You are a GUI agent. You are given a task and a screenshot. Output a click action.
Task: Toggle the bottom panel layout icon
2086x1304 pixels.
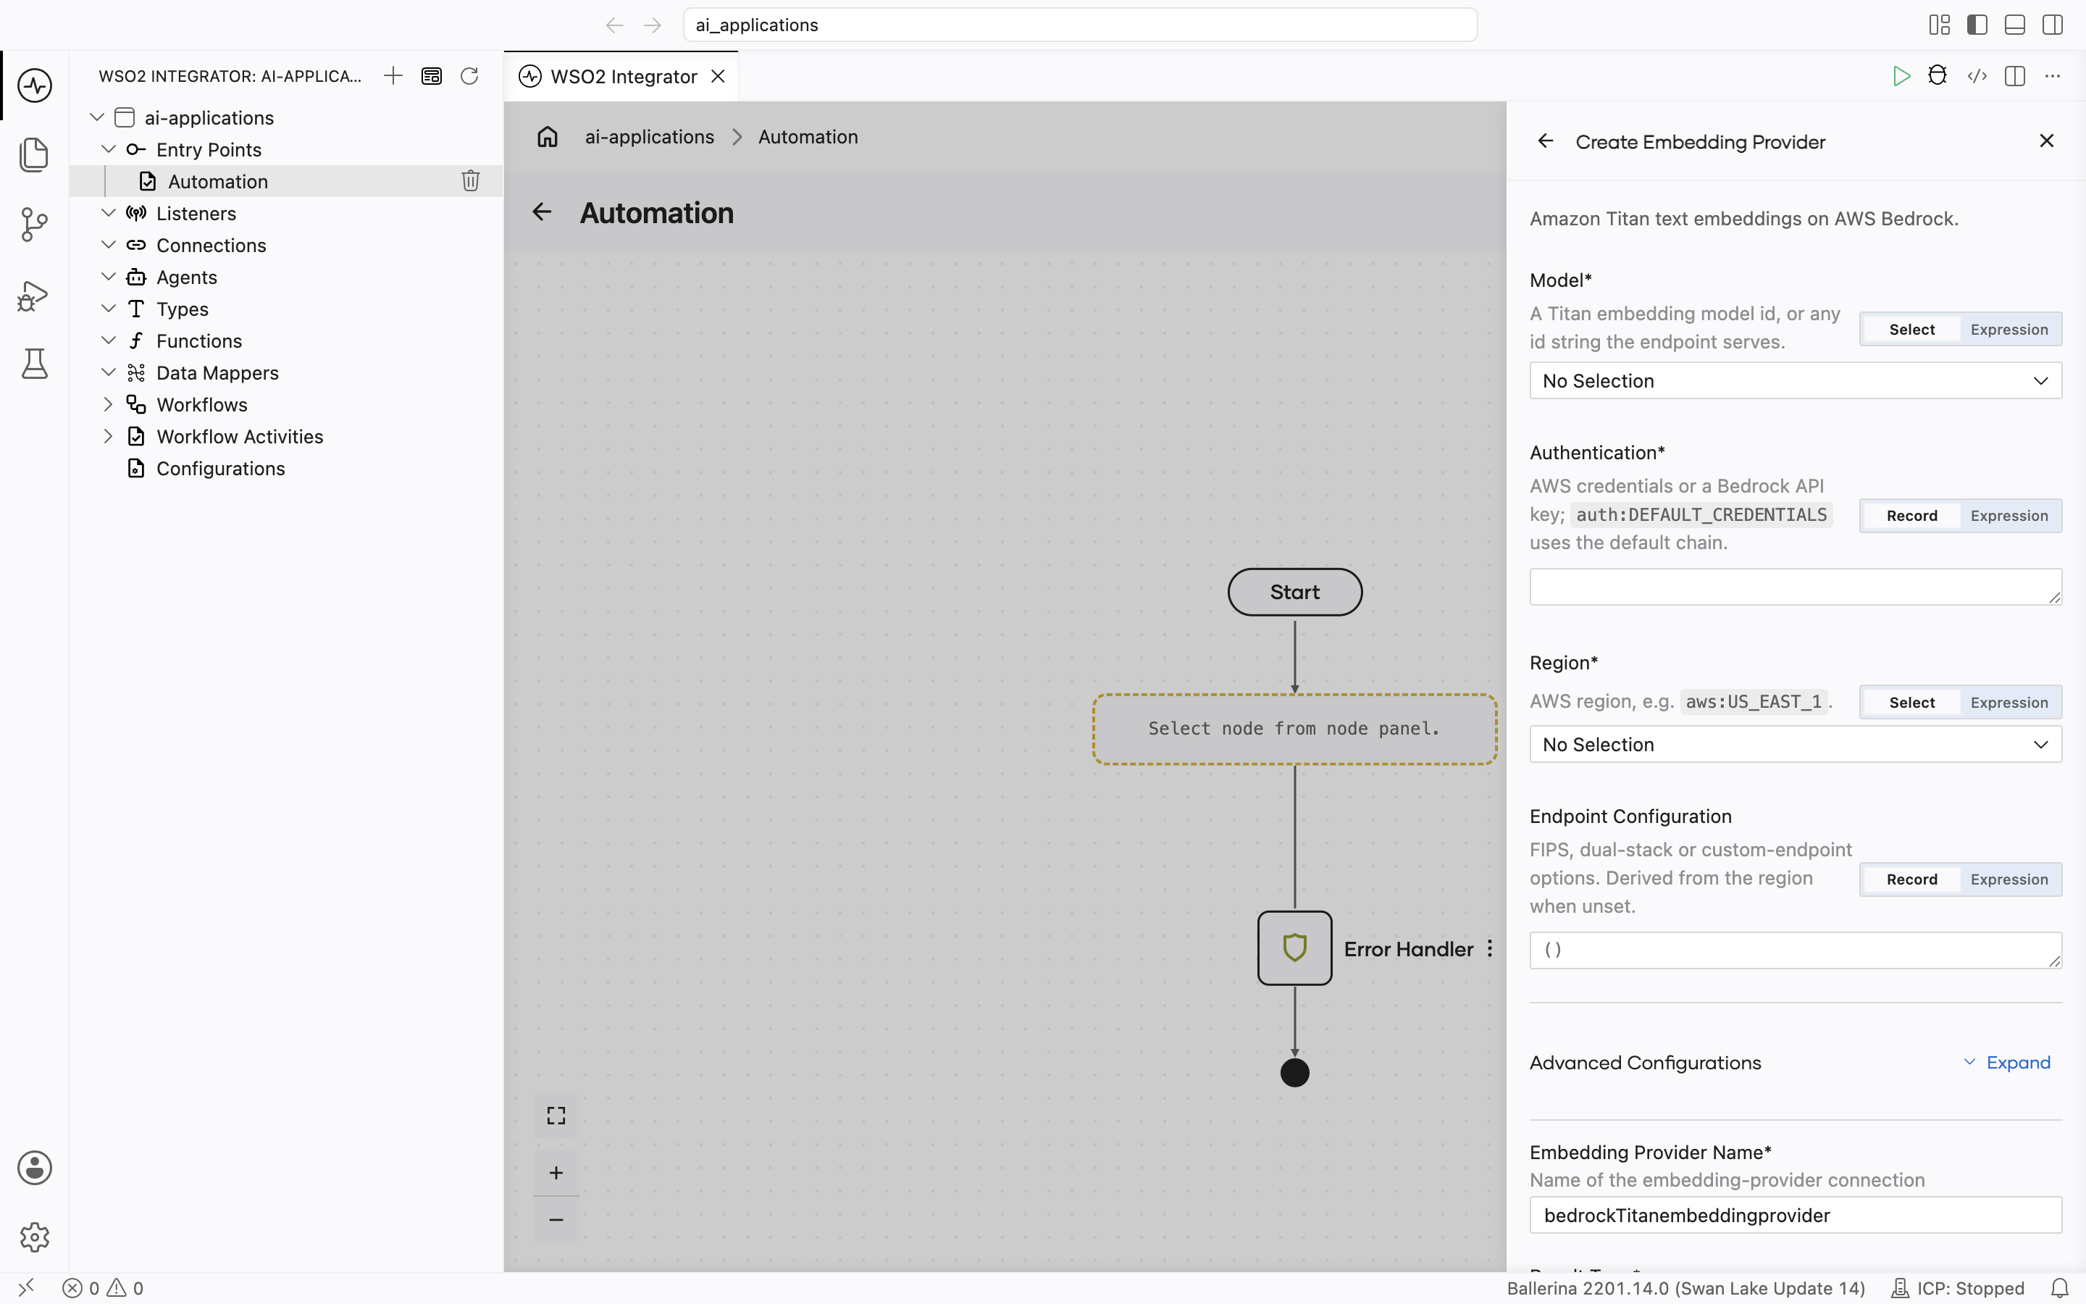(x=2014, y=25)
